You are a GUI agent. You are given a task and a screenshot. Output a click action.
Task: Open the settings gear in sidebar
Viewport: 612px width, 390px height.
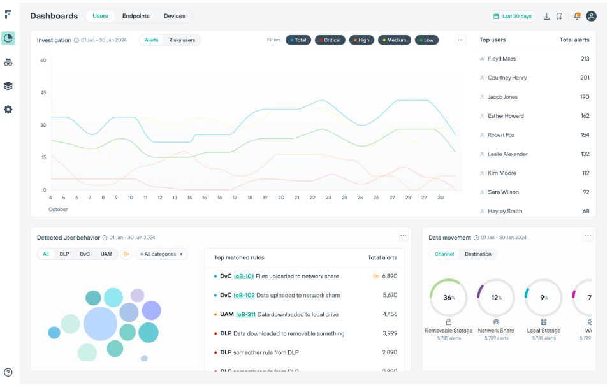tap(8, 110)
